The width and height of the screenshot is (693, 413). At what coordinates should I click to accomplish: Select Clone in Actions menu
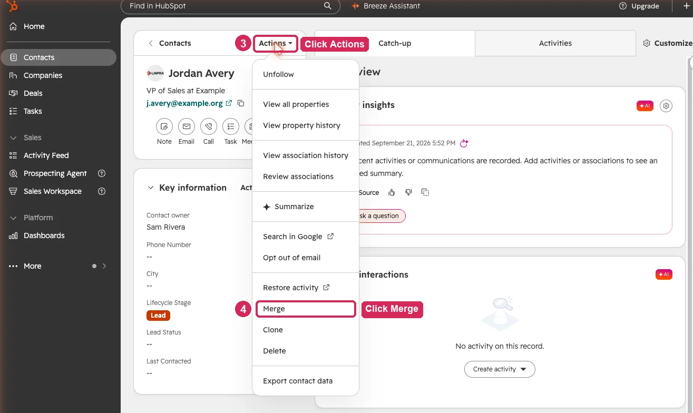click(306, 330)
